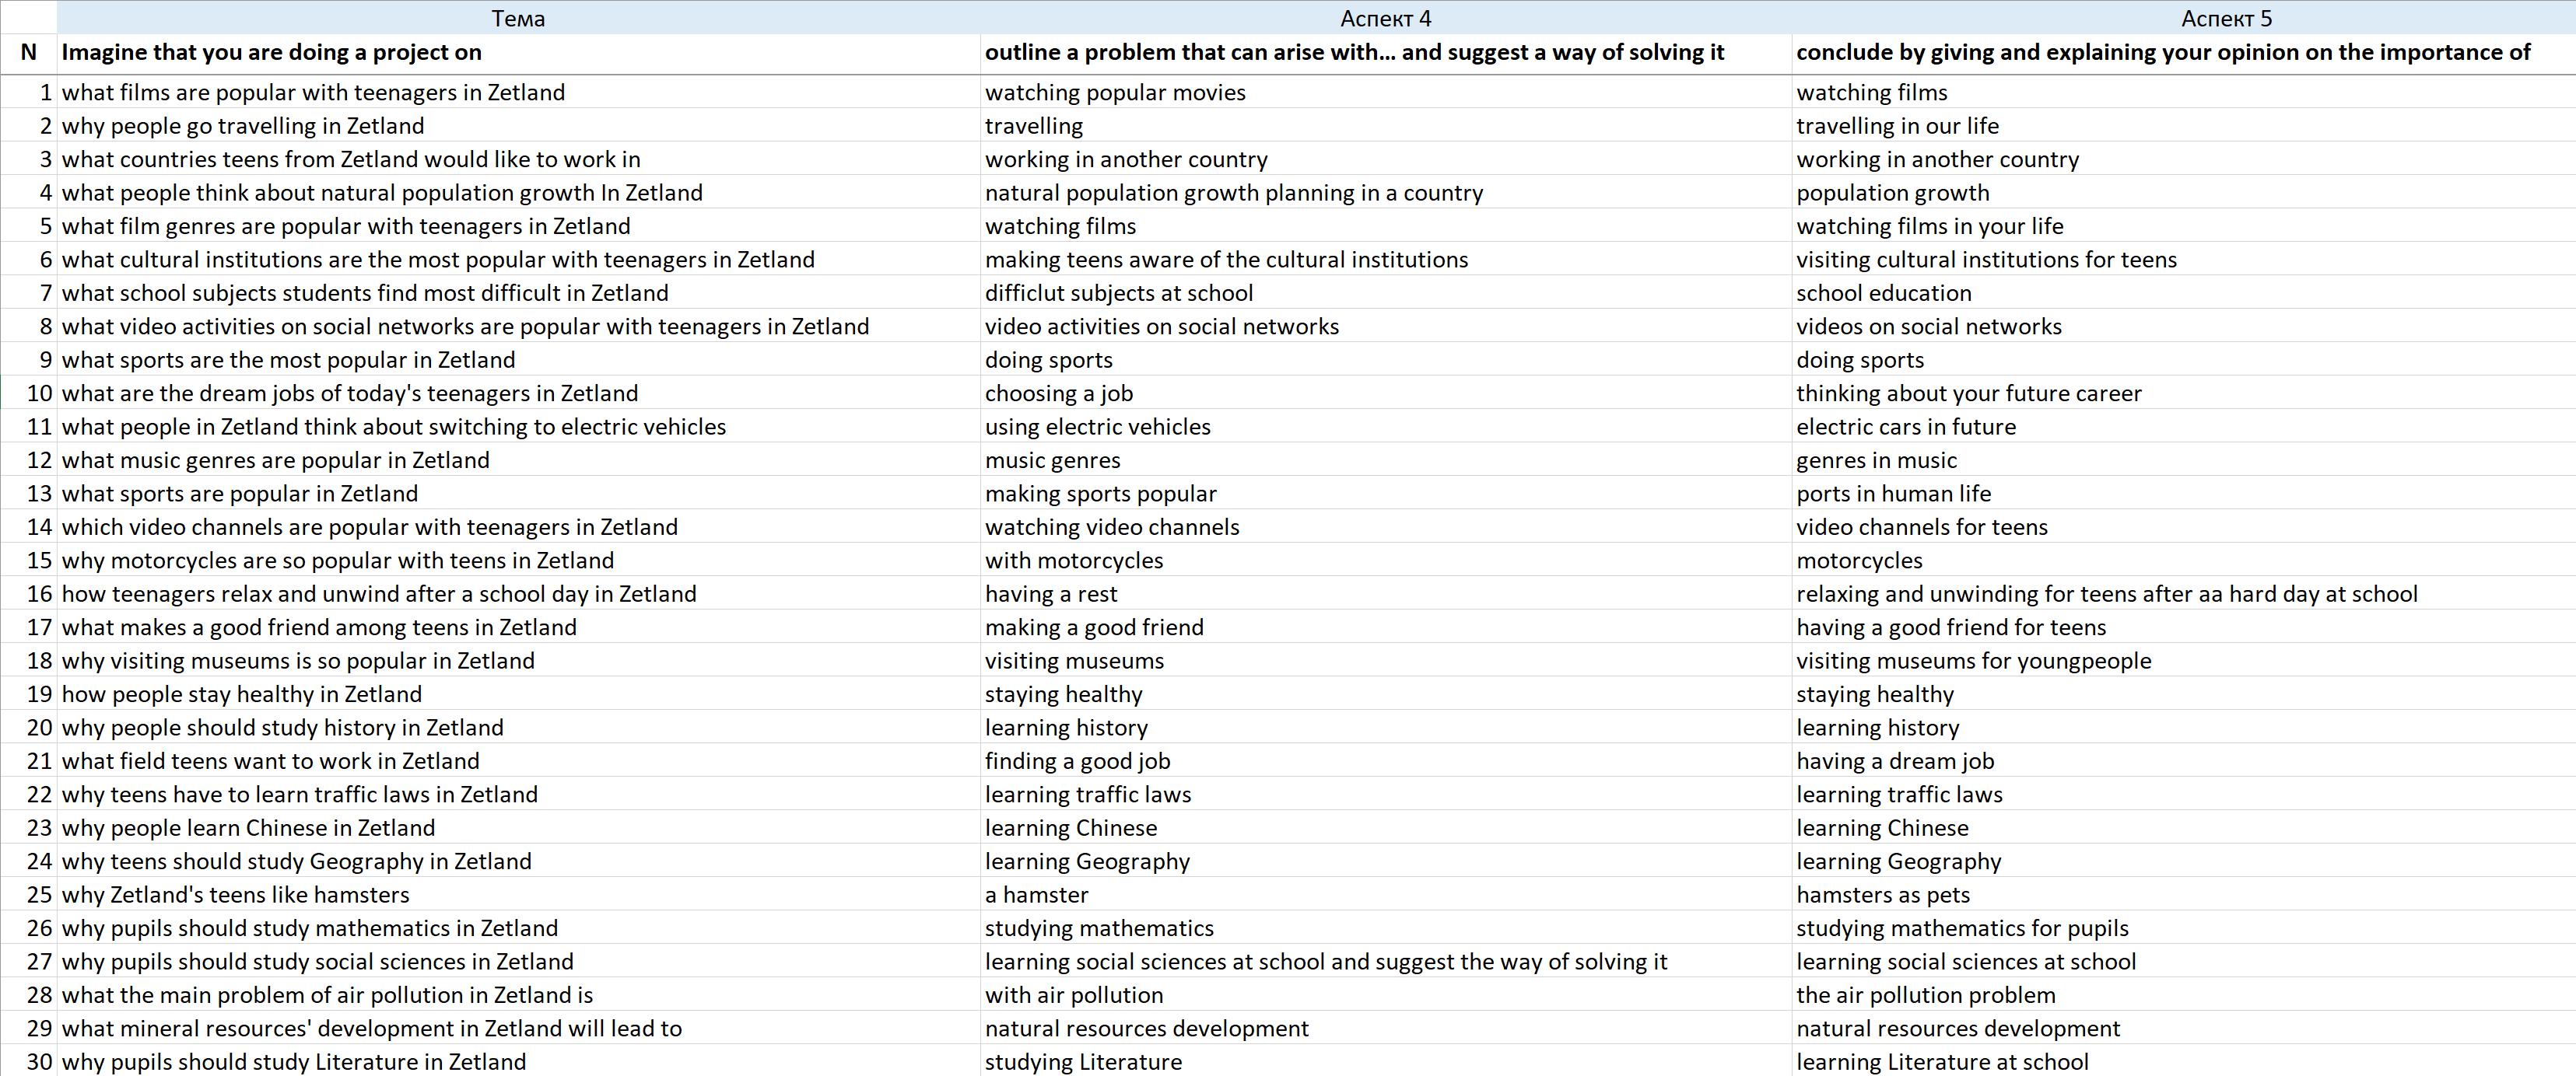Click 'why people go travelling in Zetland' cell
2576x1076 pixels.
tap(518, 126)
